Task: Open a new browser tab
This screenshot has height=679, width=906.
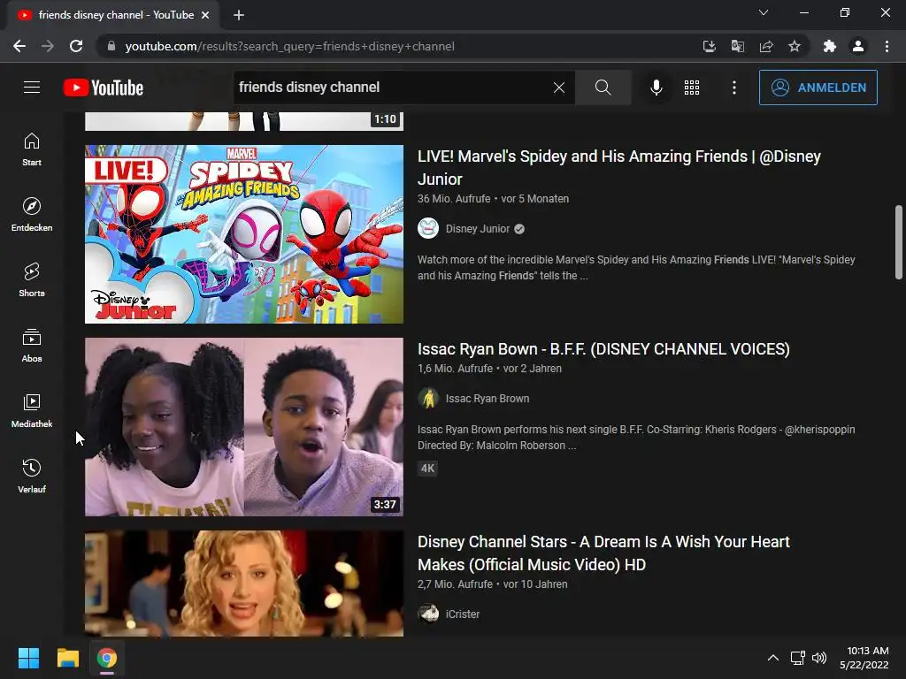Action: point(239,15)
